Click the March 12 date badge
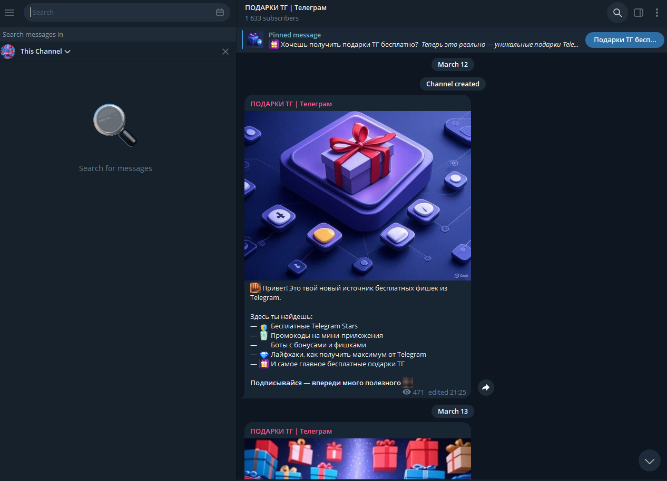Image resolution: width=667 pixels, height=481 pixels. point(453,64)
